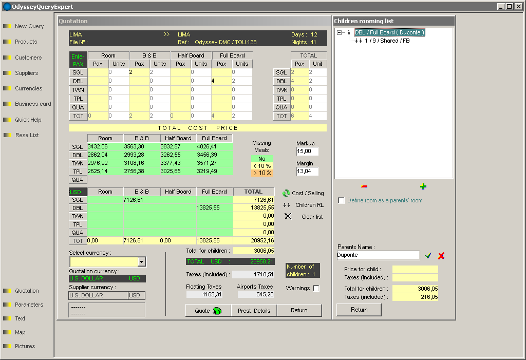Click Return in Children rooming list panel
Screen dimensions: 526x360
(x=359, y=310)
